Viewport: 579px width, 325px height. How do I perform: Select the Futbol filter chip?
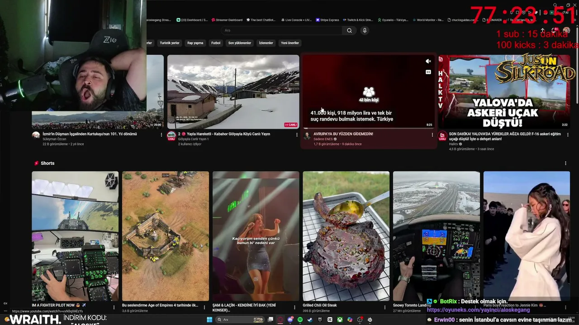(216, 43)
